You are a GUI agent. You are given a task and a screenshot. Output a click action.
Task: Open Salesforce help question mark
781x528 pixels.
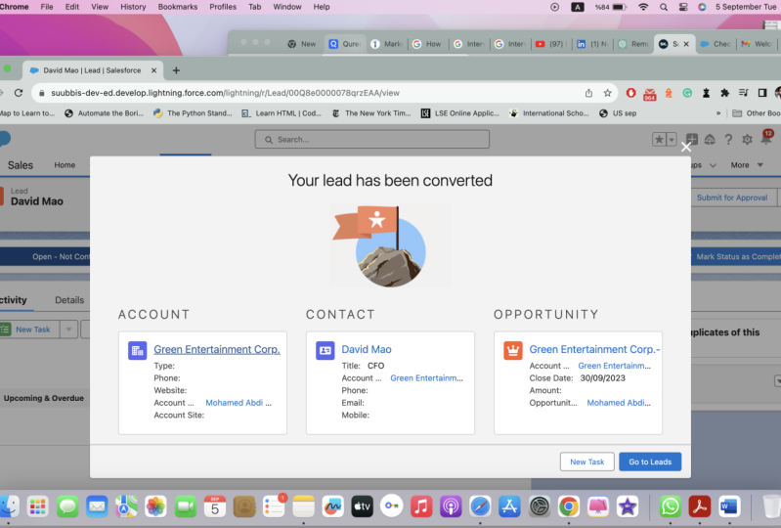click(728, 140)
